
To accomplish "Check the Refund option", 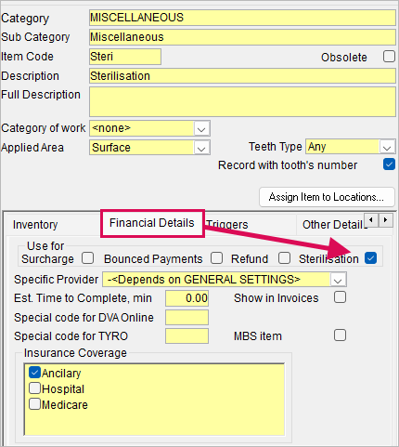I will pyautogui.click(x=284, y=258).
